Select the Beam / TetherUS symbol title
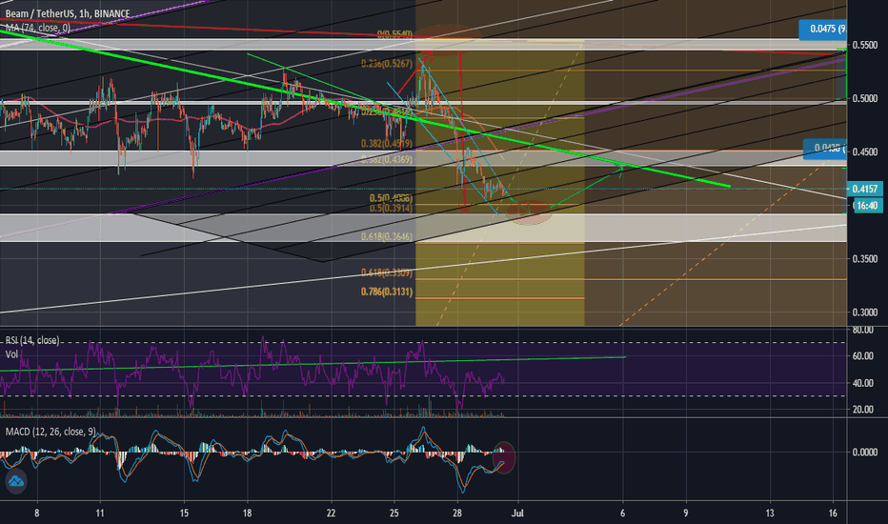888x524 pixels. pos(68,13)
